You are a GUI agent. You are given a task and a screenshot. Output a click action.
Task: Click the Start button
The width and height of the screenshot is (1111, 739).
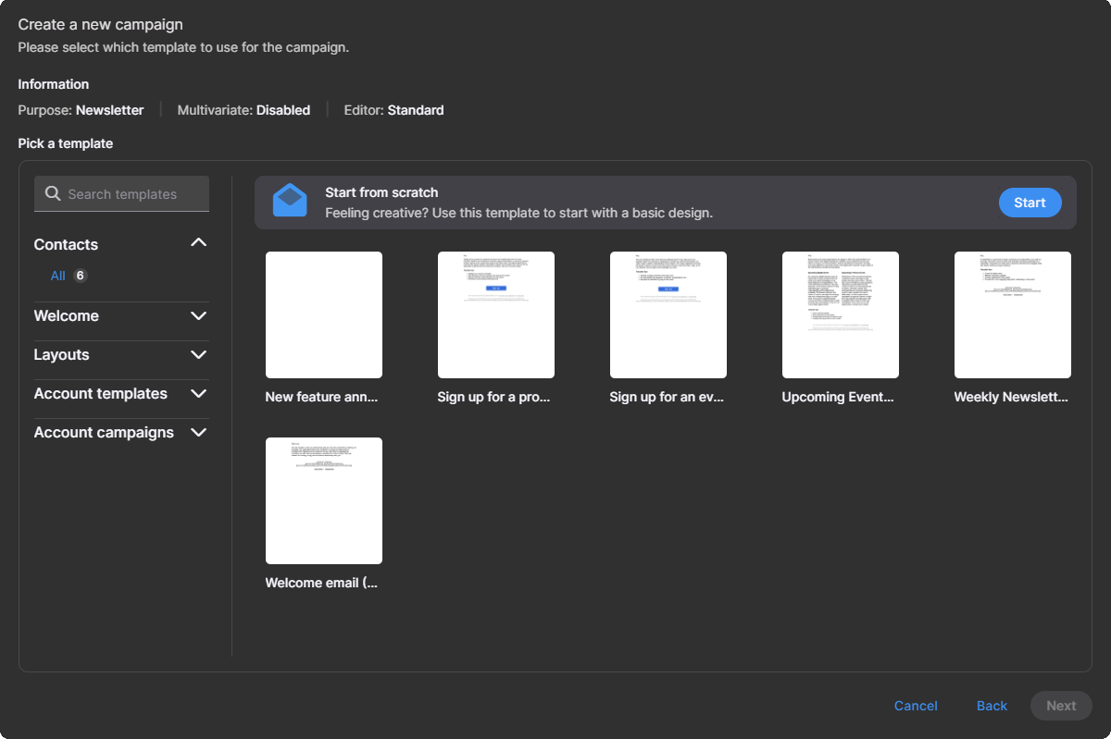click(1030, 202)
